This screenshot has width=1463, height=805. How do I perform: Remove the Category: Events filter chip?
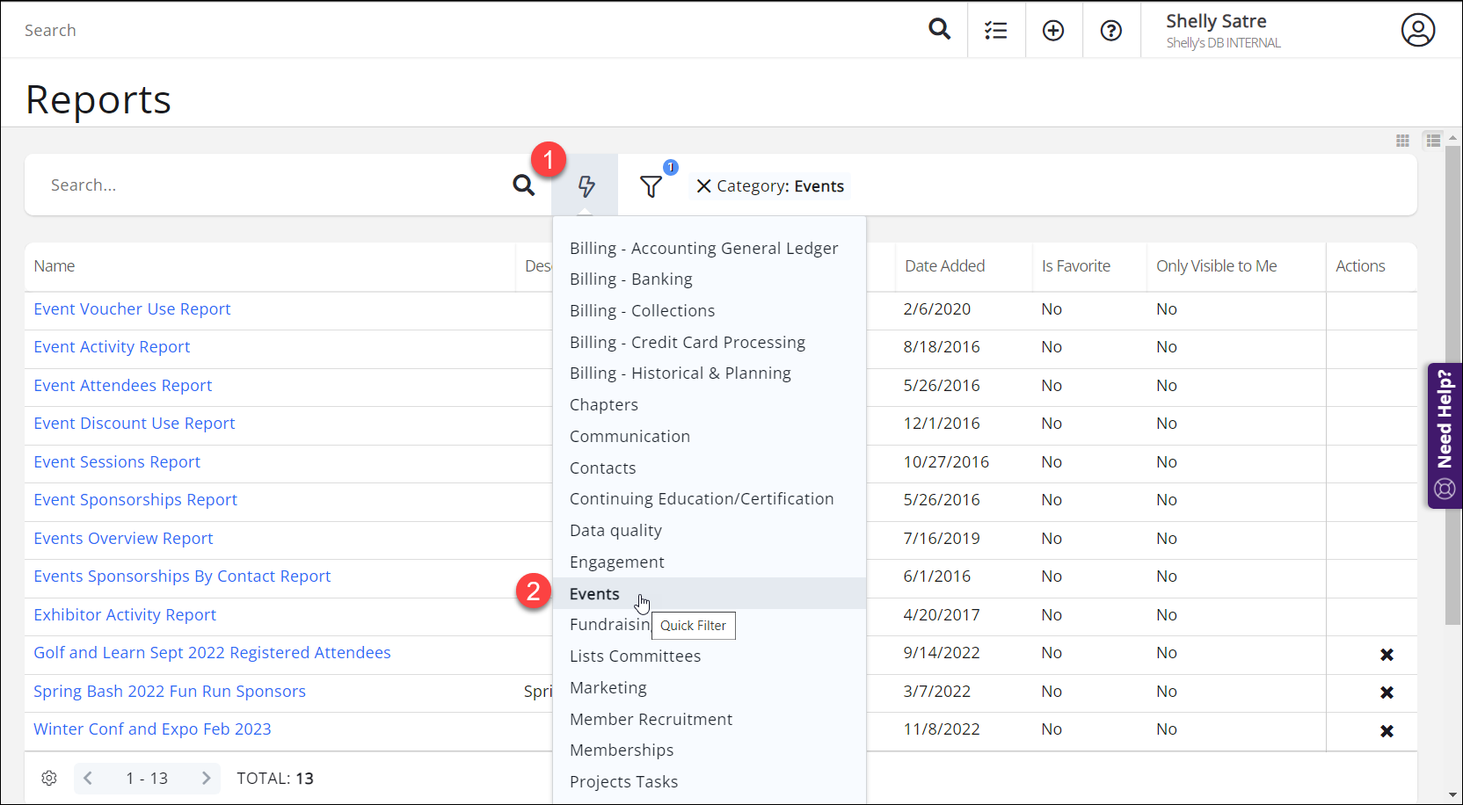703,186
